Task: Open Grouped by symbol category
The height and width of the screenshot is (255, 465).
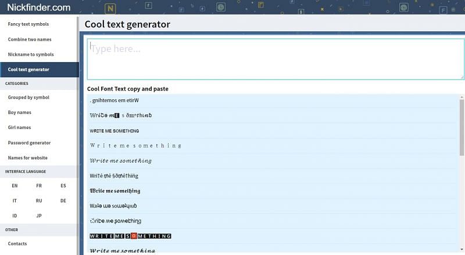Action: [x=28, y=98]
